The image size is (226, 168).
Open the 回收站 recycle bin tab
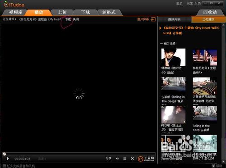(x=210, y=12)
